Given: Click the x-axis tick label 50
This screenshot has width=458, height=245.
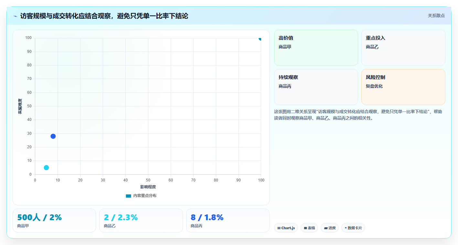Looking at the screenshot, I should (x=148, y=180).
